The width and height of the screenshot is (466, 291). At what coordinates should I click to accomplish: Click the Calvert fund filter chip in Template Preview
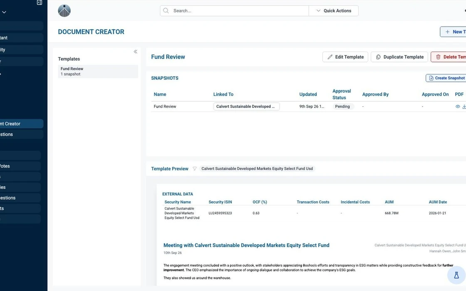[257, 169]
